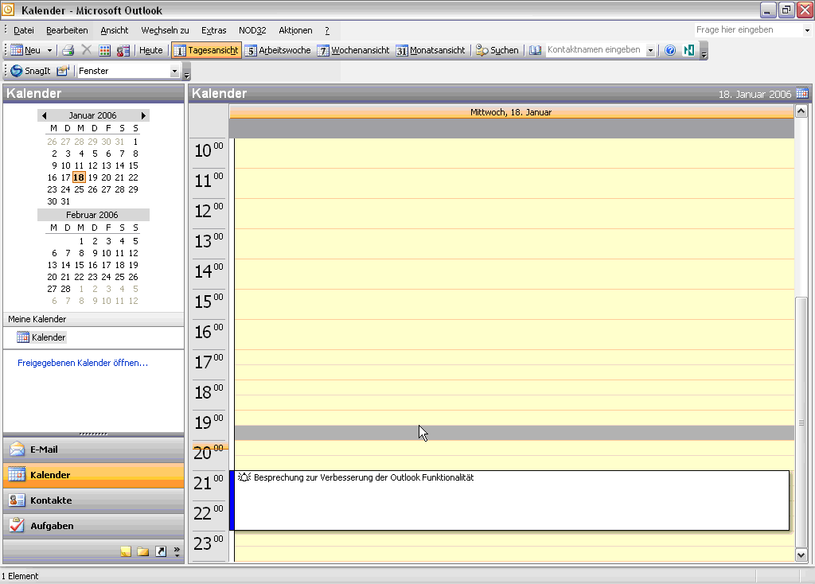Open Aufgaben navigation button
The image size is (815, 584).
pos(94,526)
